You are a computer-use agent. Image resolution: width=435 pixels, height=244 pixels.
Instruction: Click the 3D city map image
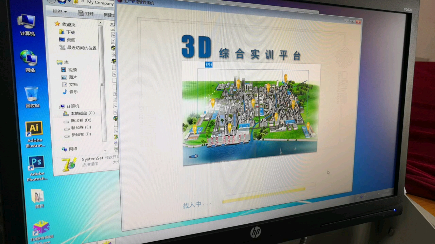[251, 114]
